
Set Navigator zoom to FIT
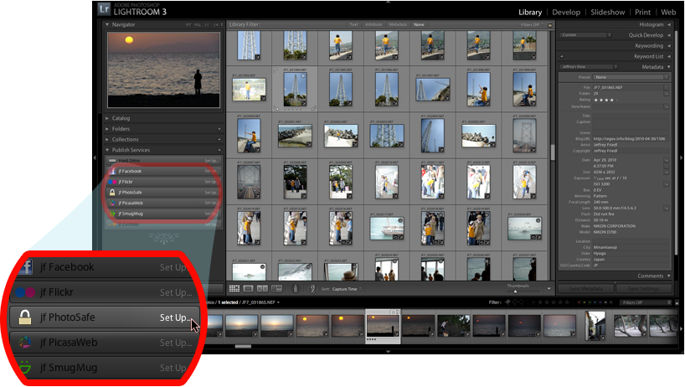(188, 25)
